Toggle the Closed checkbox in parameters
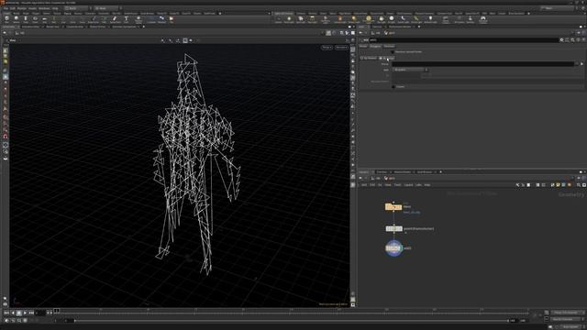 (x=393, y=87)
